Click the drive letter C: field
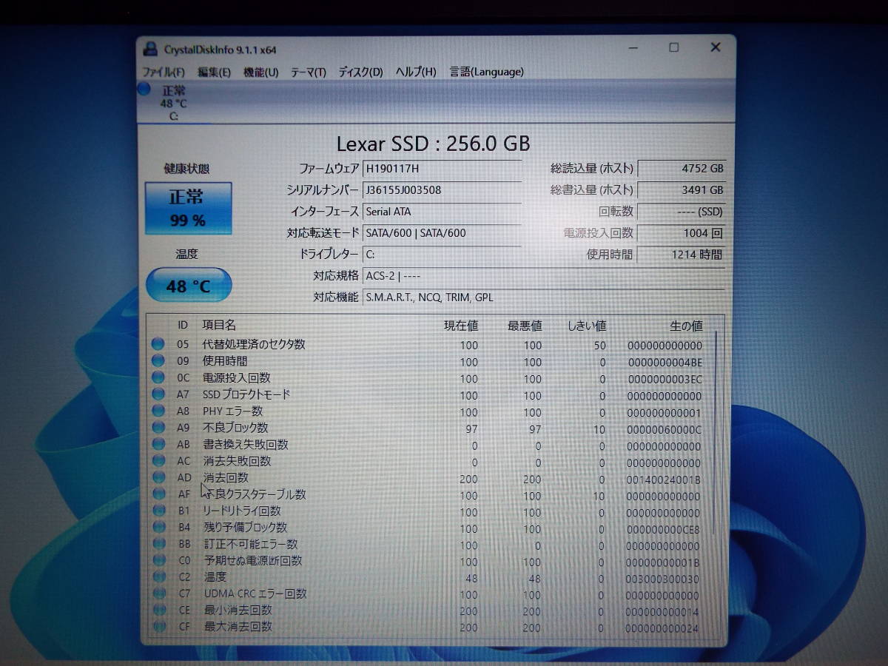Image resolution: width=888 pixels, height=666 pixels. tap(442, 255)
